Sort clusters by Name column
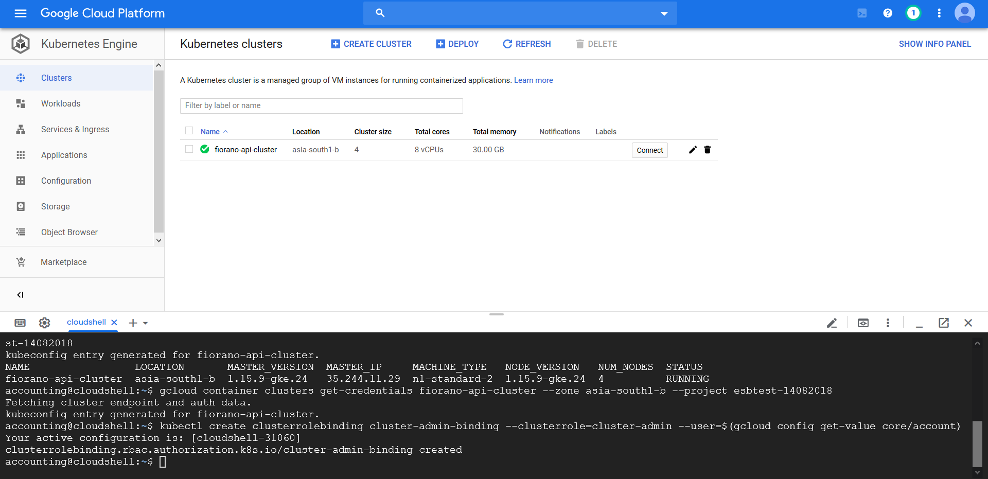Image resolution: width=988 pixels, height=479 pixels. [214, 132]
